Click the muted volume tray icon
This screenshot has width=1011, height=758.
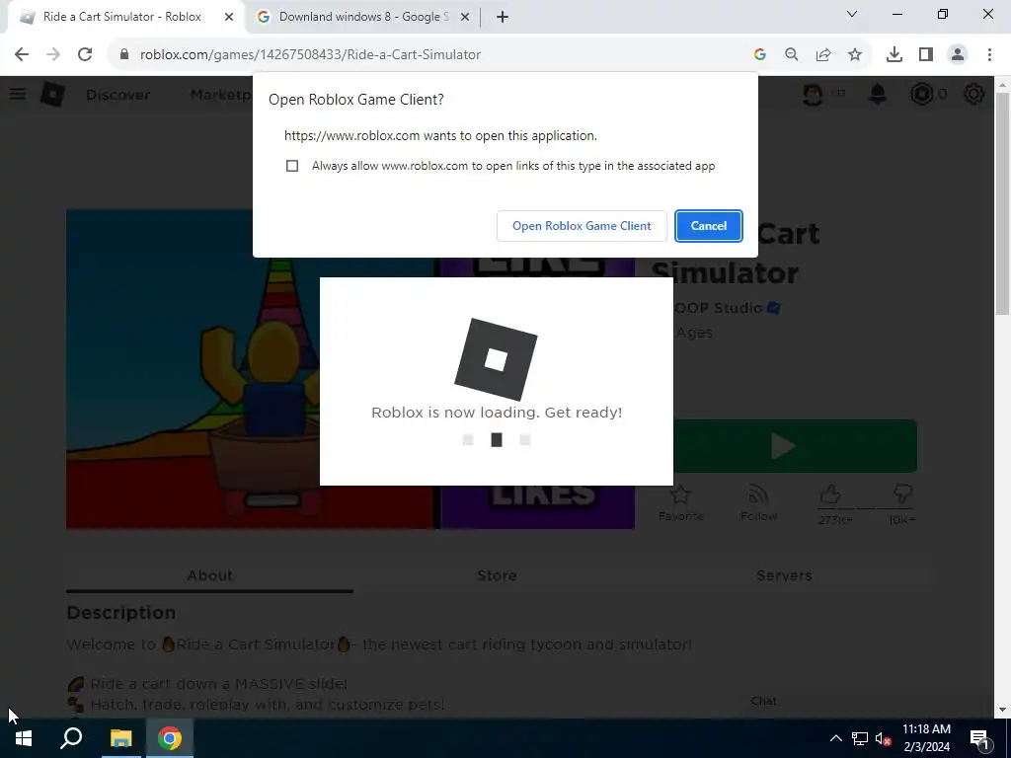[883, 738]
